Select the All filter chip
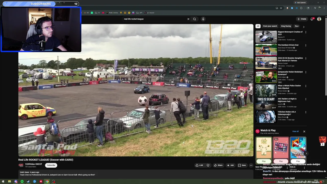This screenshot has height=184, width=327. (258, 26)
